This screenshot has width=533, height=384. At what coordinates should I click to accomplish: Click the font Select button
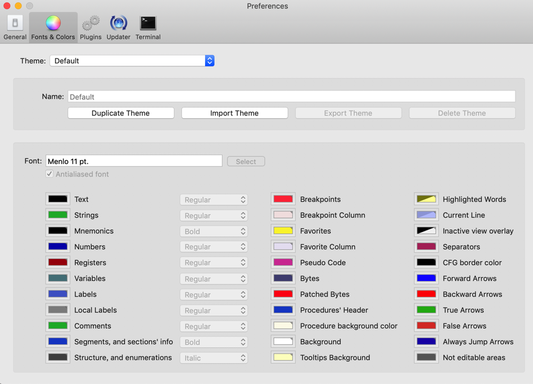tap(246, 161)
